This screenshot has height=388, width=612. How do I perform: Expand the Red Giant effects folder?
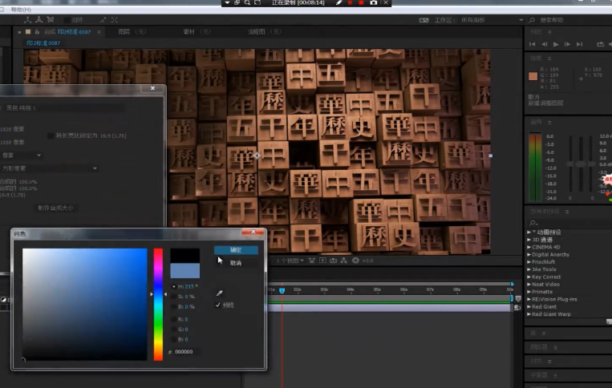click(x=529, y=306)
